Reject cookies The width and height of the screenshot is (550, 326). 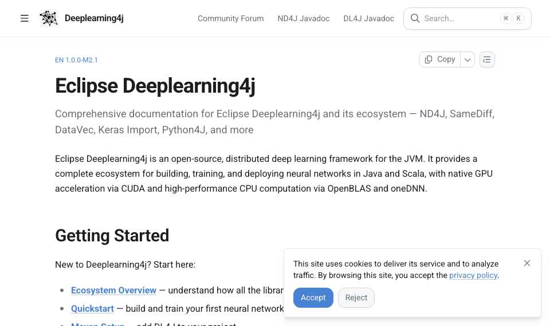pyautogui.click(x=356, y=297)
